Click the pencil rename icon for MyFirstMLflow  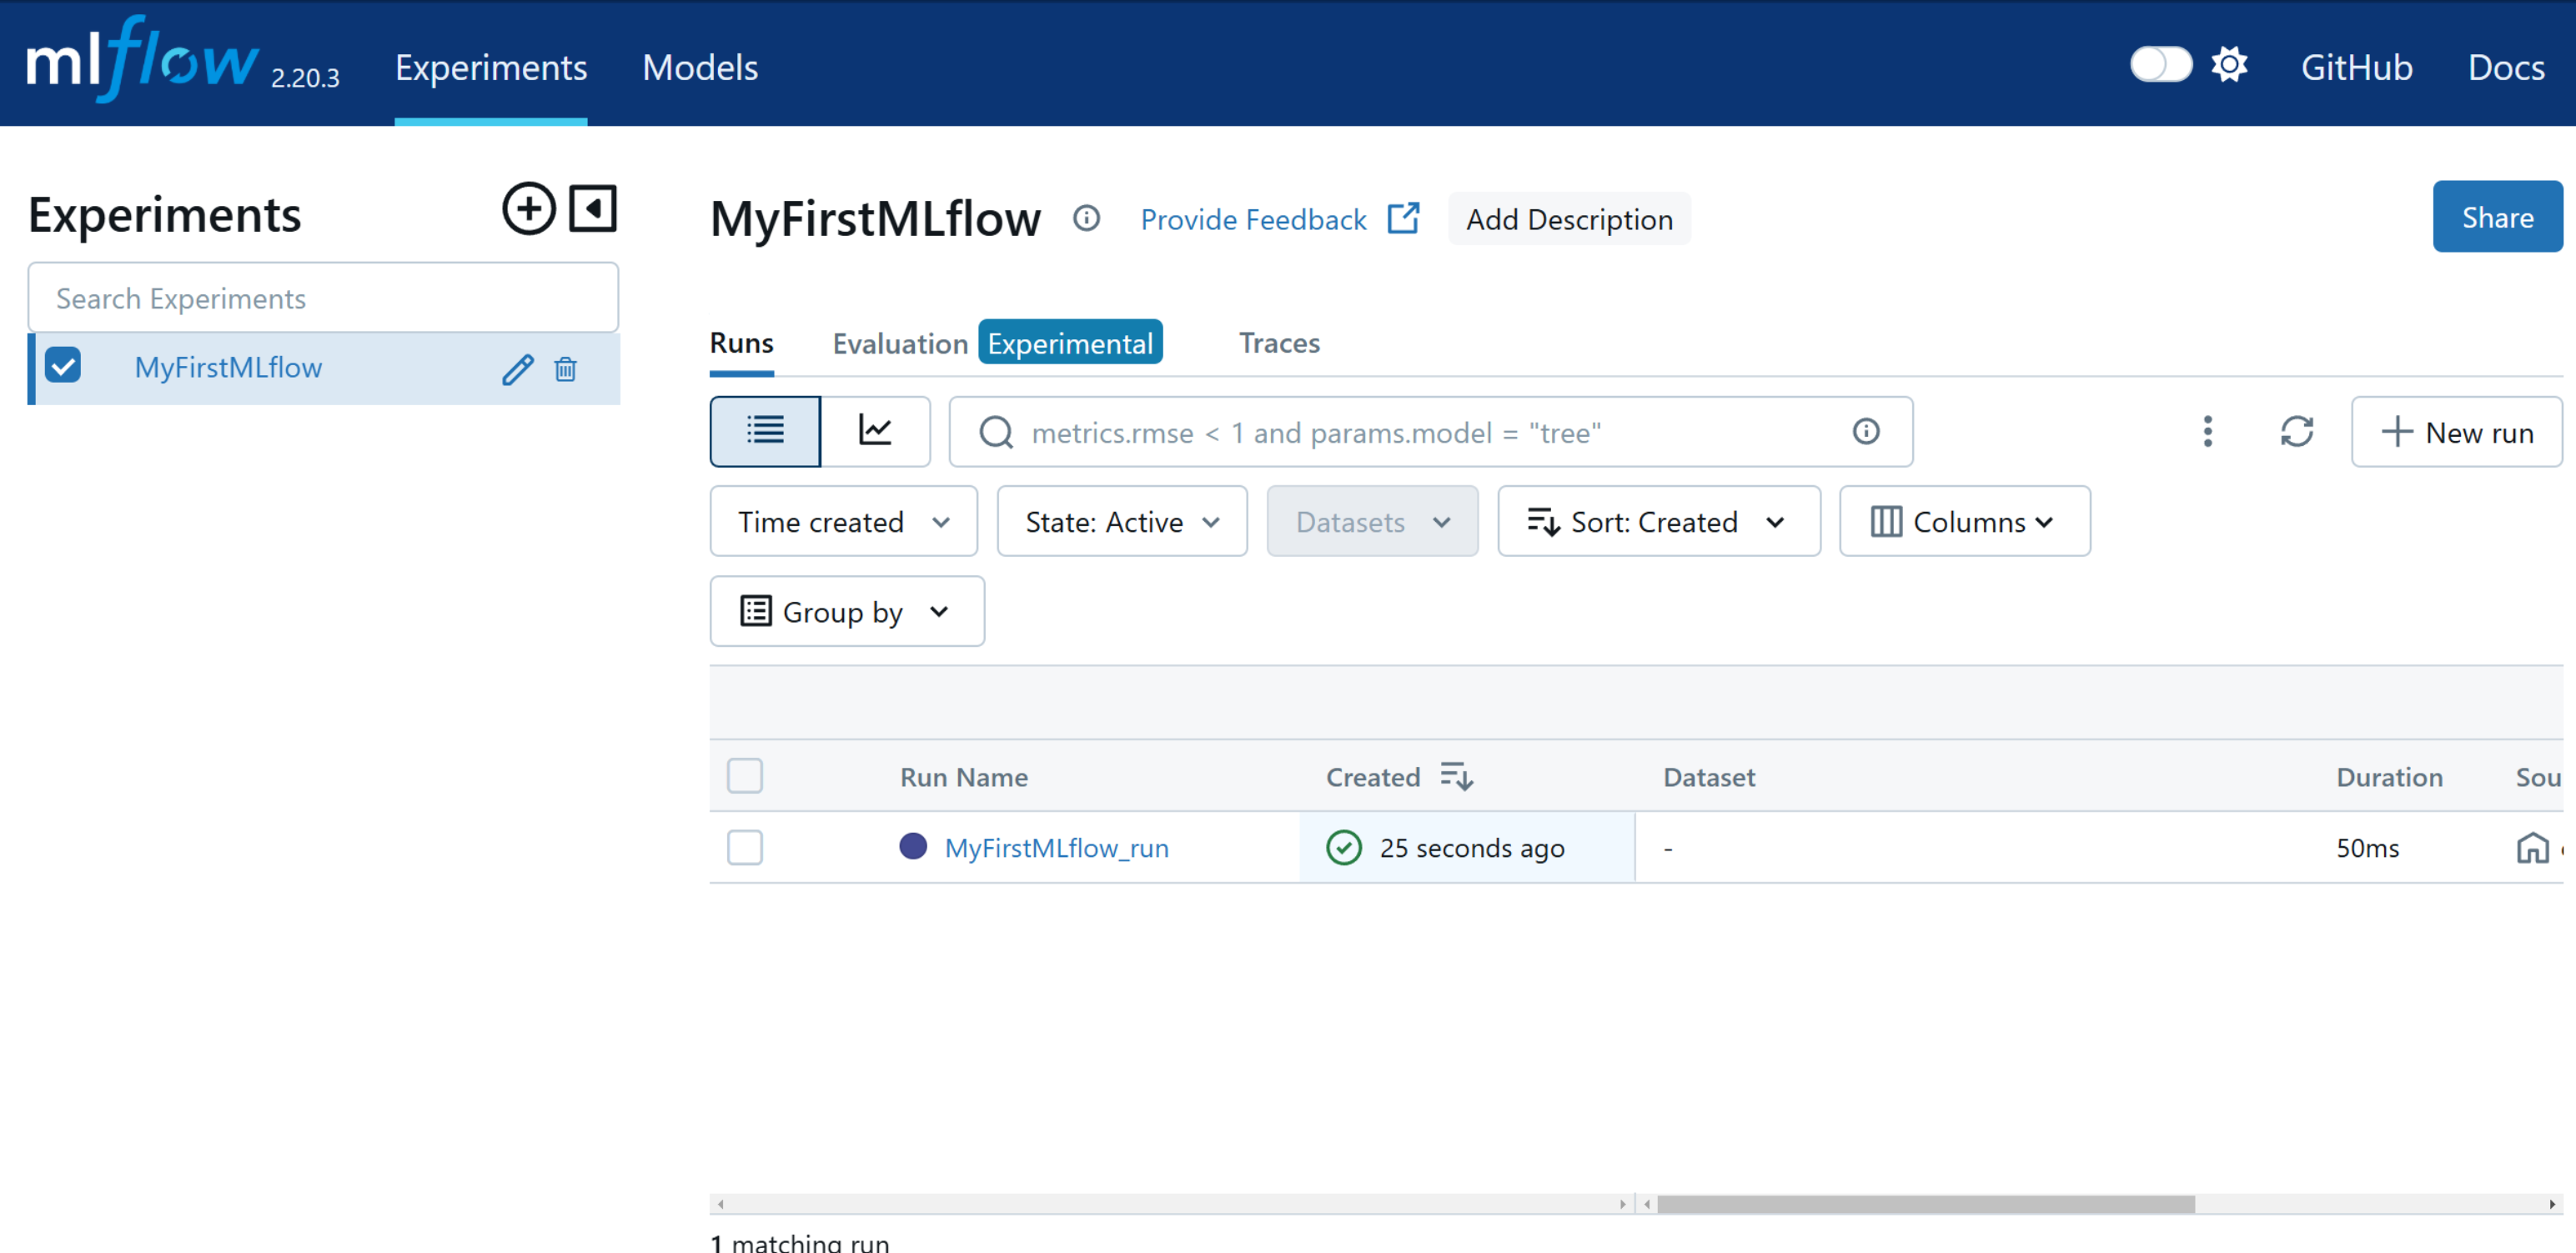click(517, 369)
